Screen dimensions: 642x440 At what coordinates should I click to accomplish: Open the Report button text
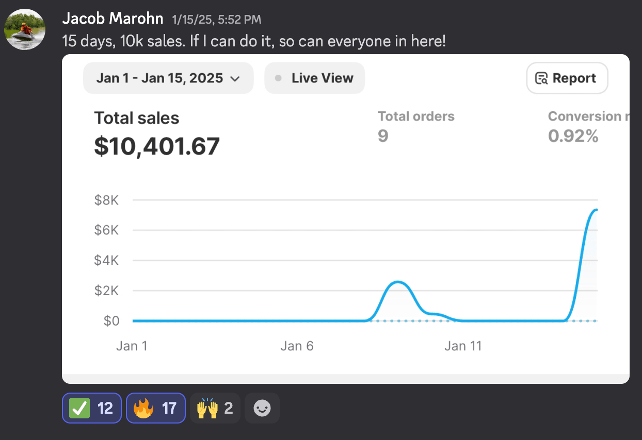coord(574,78)
